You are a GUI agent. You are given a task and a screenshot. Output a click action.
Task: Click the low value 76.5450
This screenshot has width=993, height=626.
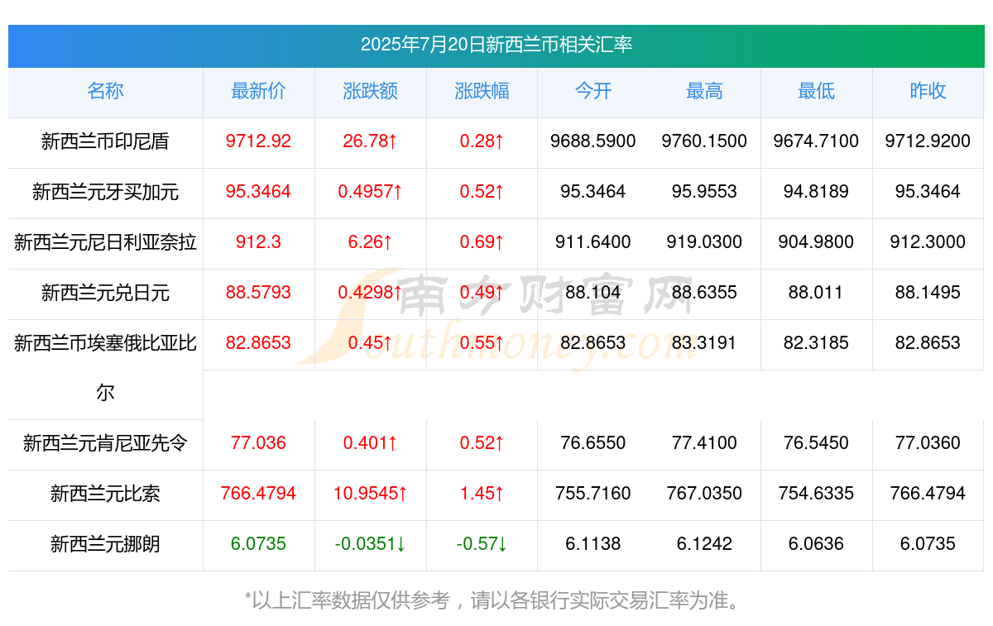pyautogui.click(x=816, y=443)
